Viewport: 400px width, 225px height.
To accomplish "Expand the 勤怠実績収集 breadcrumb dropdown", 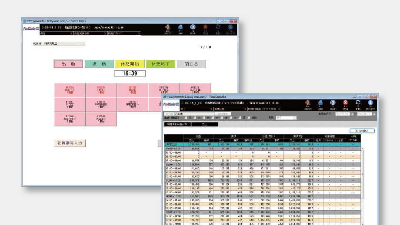I will point(105,33).
